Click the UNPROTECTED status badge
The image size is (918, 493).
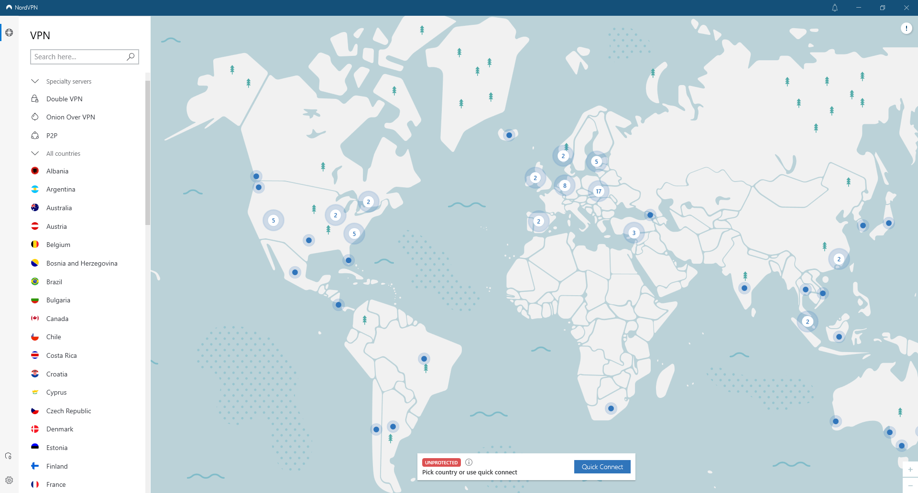(x=441, y=462)
